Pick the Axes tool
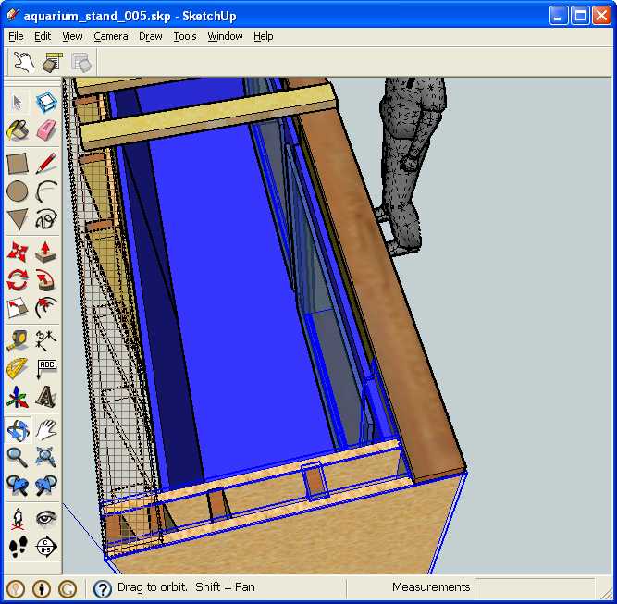 (17, 397)
